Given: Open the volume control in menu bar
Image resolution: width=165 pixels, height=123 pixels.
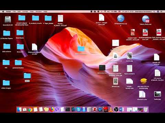Looking at the screenshot, I should click(108, 12).
